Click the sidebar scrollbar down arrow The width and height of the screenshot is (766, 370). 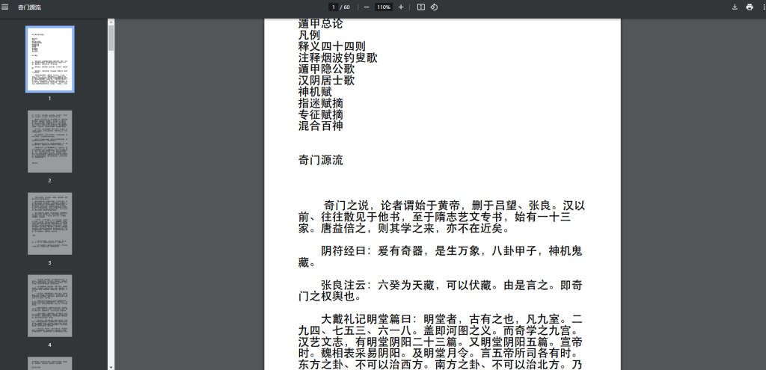111,366
